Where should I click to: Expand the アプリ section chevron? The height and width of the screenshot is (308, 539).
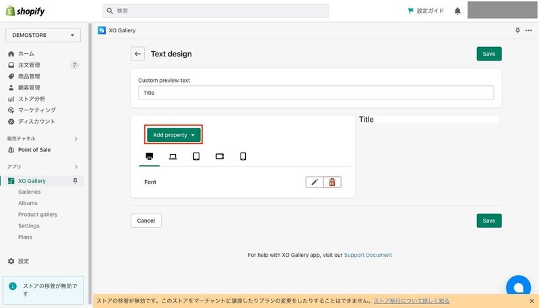coord(76,167)
